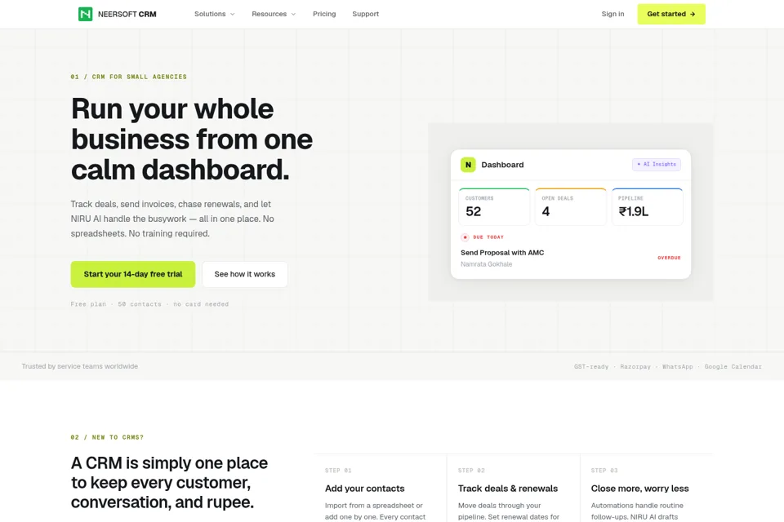Image resolution: width=784 pixels, height=522 pixels.
Task: Click See how it works button
Action: point(244,274)
